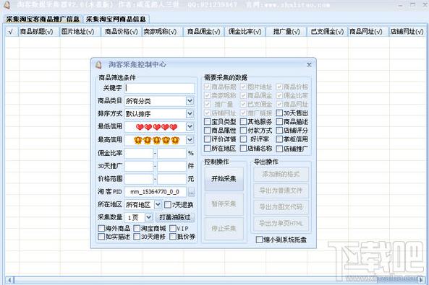
Task: Click the 导出为普通文件 button
Action: 281,190
